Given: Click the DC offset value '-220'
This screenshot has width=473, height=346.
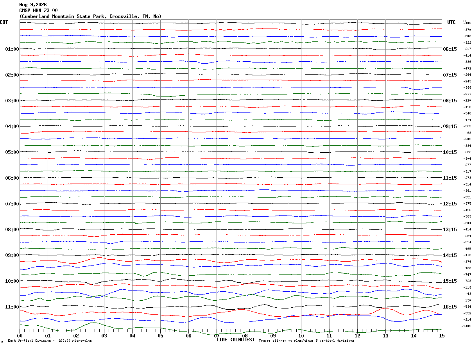Looking at the screenshot, I should [x=467, y=100].
